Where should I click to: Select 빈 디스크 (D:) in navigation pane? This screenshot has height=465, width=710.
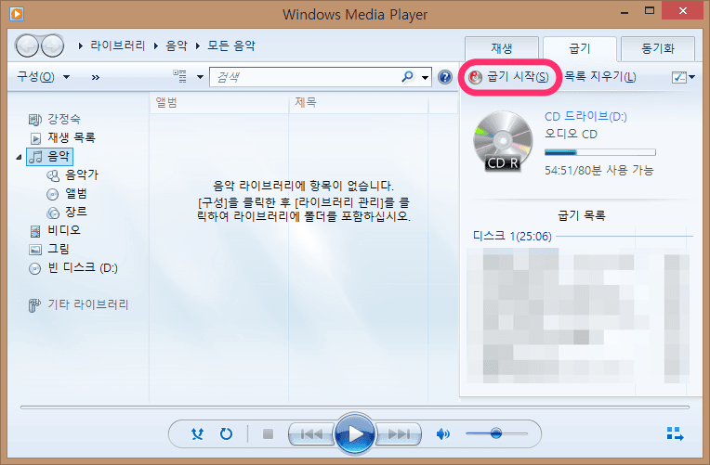pos(72,268)
